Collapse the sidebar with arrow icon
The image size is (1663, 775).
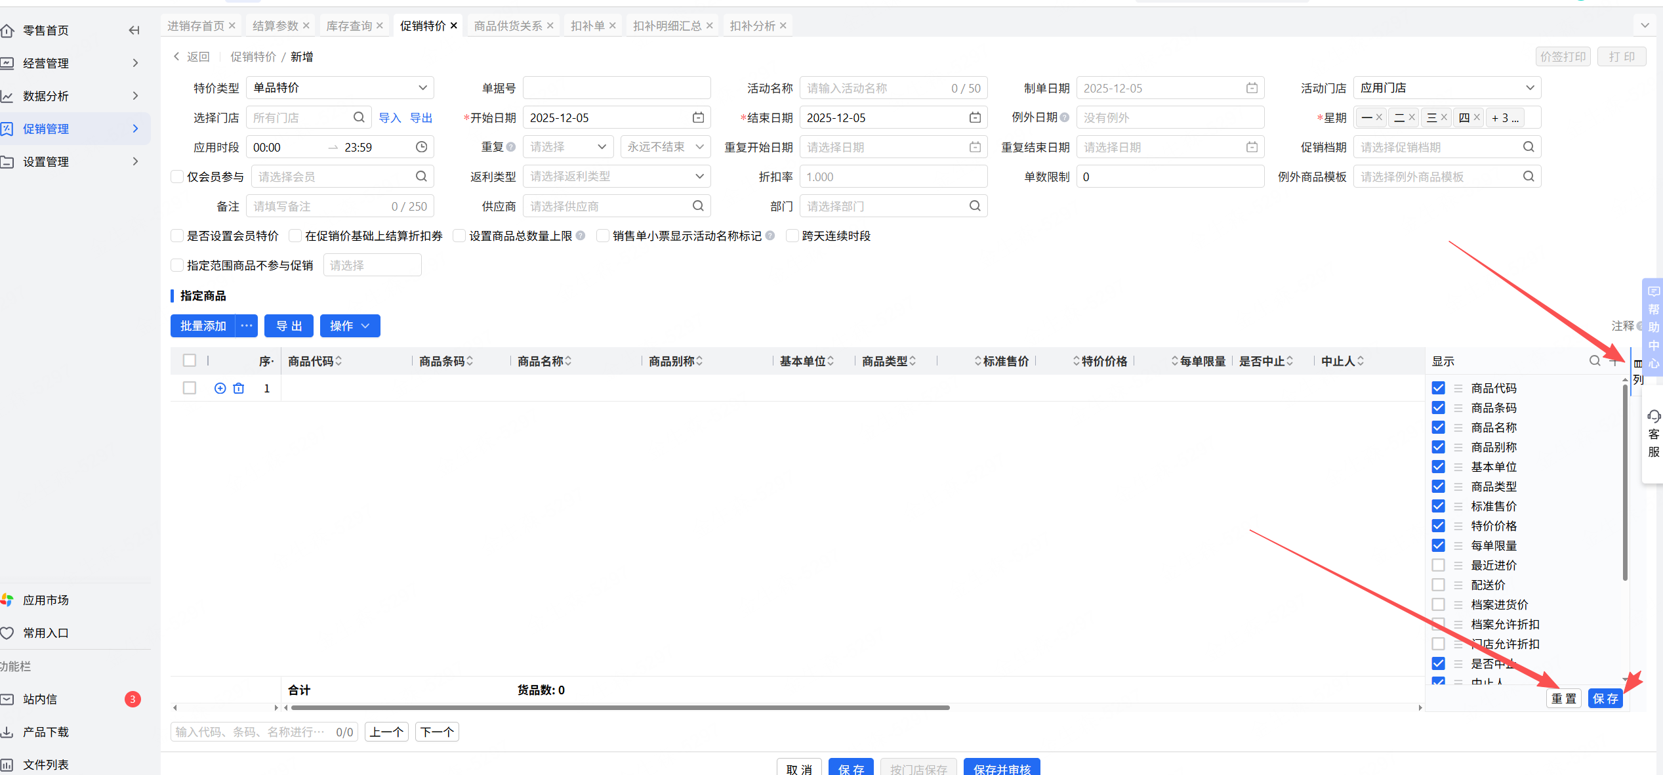point(134,30)
